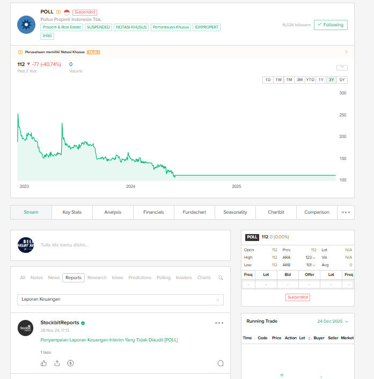Set chart range to 3M
This screenshot has height=379, width=374.
(299, 80)
